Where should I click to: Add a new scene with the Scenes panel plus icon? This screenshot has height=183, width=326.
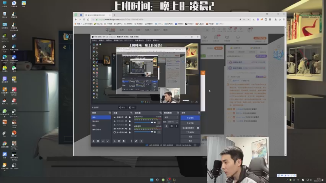pyautogui.click(x=93, y=141)
